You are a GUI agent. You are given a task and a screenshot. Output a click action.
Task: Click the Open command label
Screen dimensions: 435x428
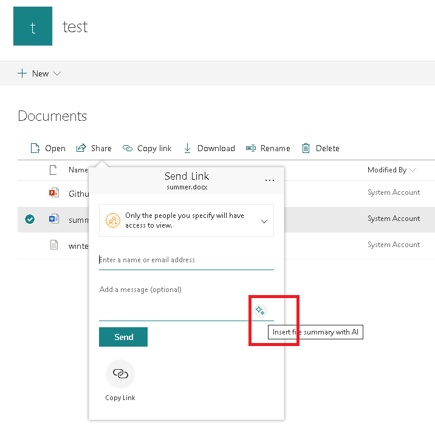55,148
